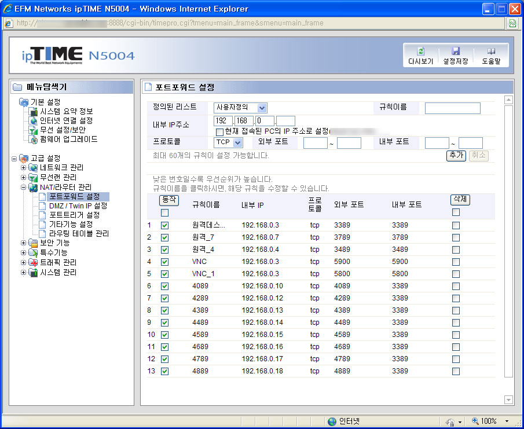Click the 동작 apply button

coord(169,200)
